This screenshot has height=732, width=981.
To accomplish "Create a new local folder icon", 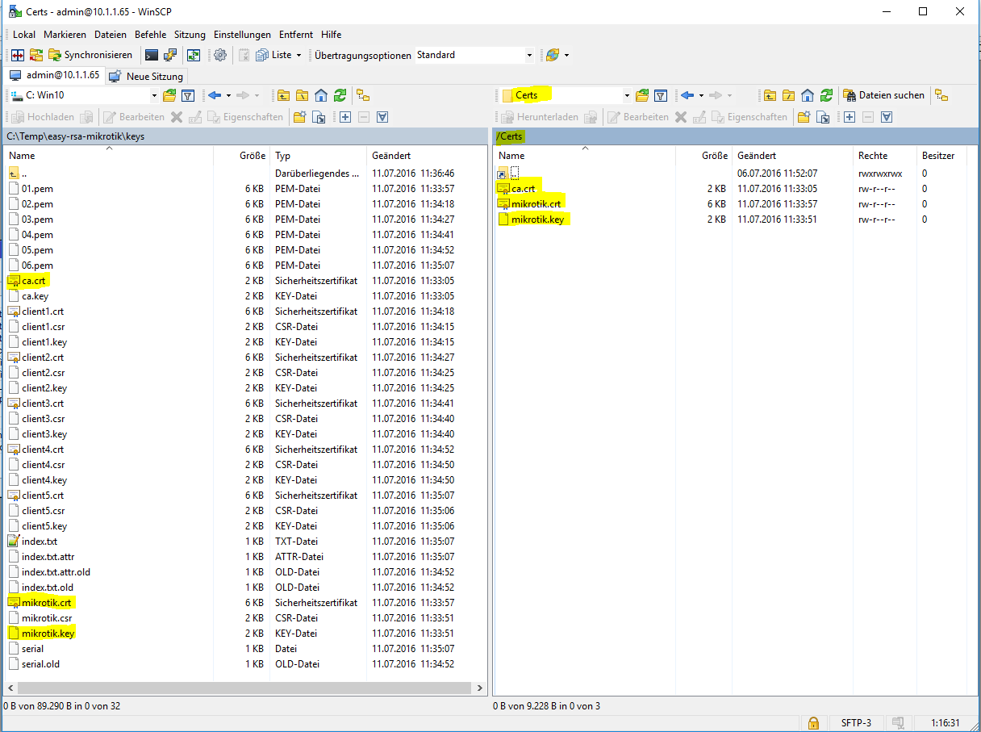I will [299, 117].
